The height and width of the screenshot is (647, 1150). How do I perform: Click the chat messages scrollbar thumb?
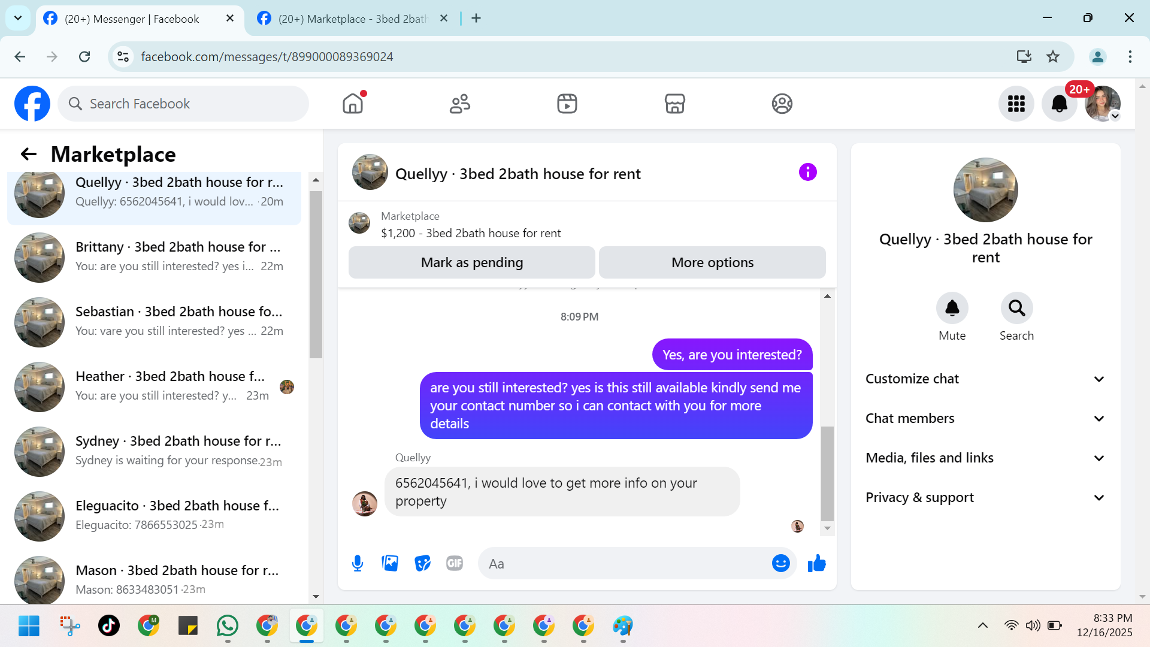pos(827,473)
